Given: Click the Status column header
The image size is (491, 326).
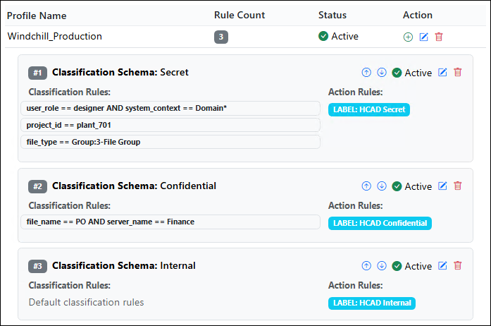Looking at the screenshot, I should [332, 15].
